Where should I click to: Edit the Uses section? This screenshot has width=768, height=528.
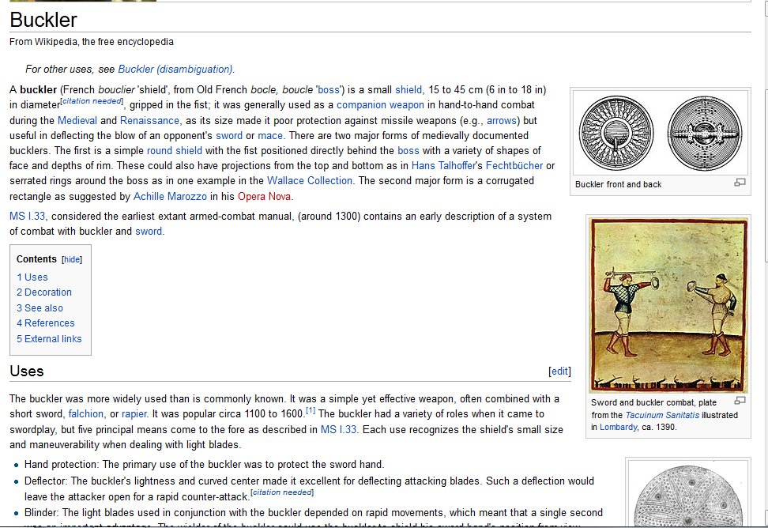point(560,371)
